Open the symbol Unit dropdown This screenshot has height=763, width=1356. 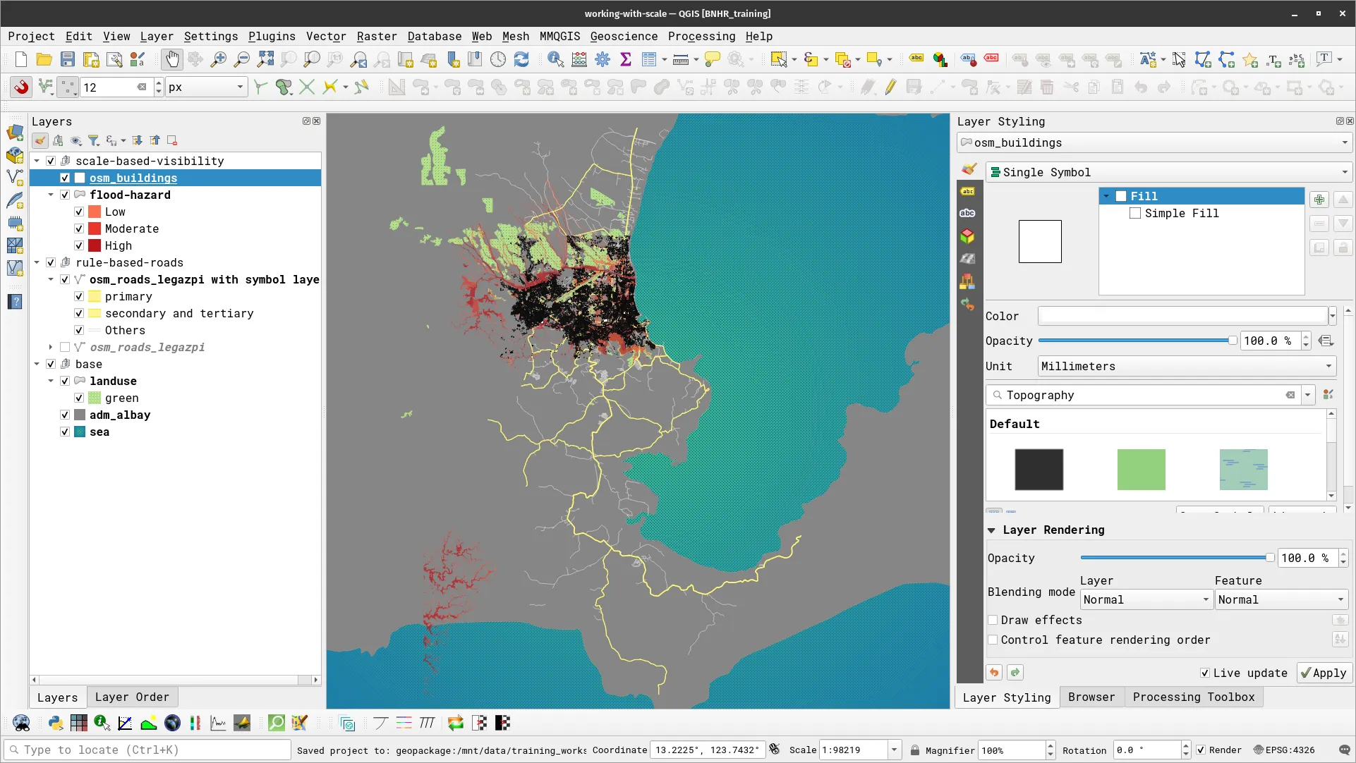(x=1184, y=366)
